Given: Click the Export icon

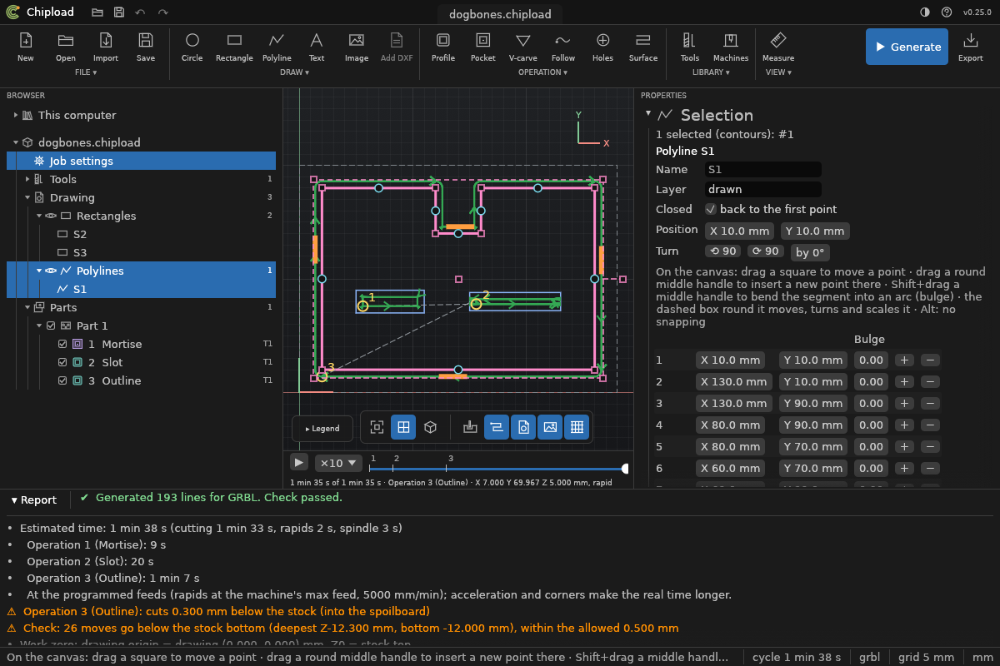Looking at the screenshot, I should (x=971, y=47).
